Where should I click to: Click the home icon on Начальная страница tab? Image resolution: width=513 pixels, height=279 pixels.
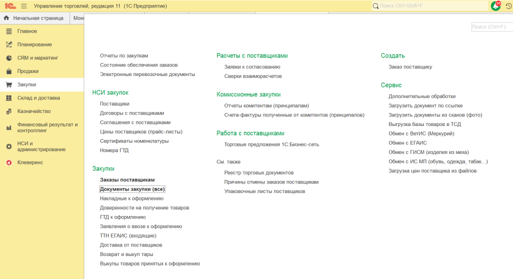click(7, 18)
